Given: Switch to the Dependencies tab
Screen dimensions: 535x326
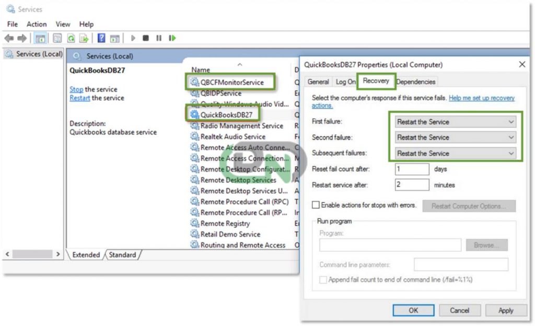Looking at the screenshot, I should point(415,81).
